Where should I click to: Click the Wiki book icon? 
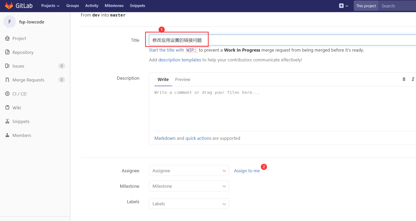(7, 107)
